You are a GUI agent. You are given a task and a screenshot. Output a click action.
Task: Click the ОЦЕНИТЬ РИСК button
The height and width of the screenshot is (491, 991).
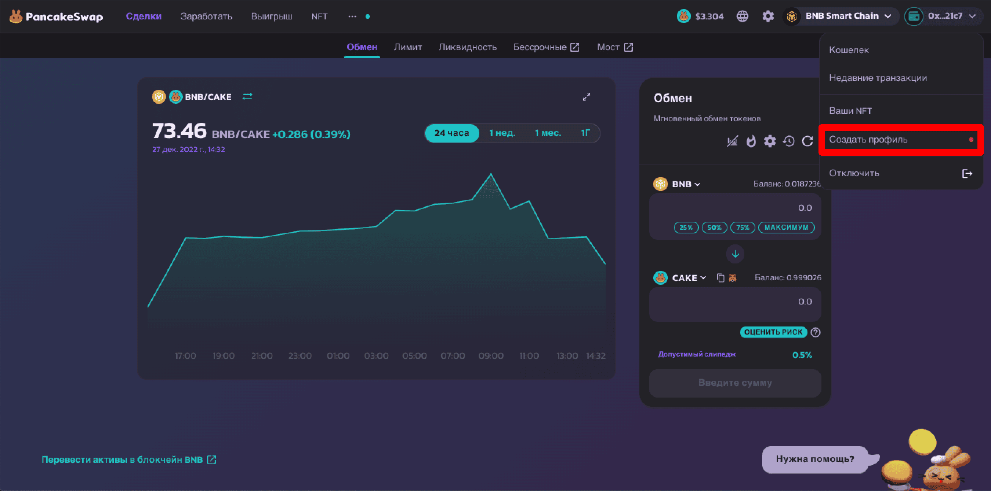[x=773, y=332]
